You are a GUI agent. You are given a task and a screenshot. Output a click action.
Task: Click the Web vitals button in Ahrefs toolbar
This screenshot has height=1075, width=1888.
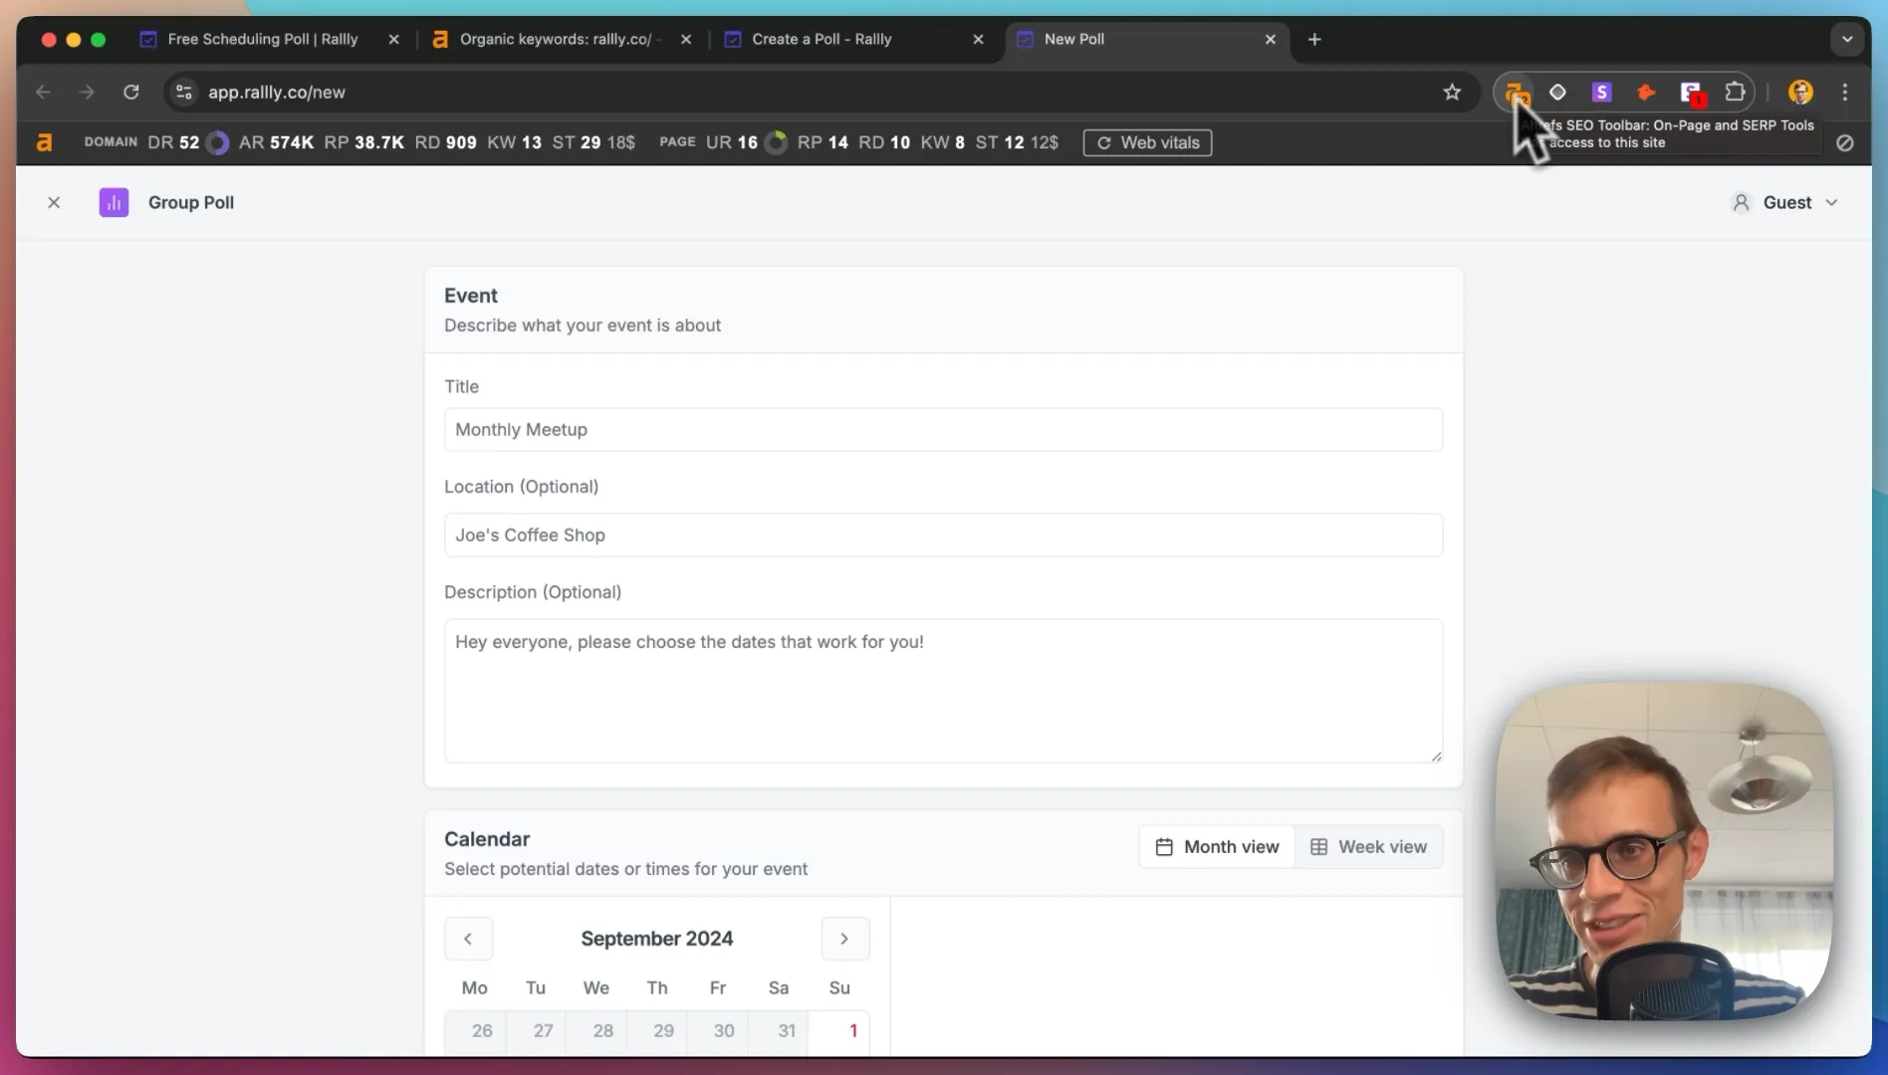[x=1147, y=142]
